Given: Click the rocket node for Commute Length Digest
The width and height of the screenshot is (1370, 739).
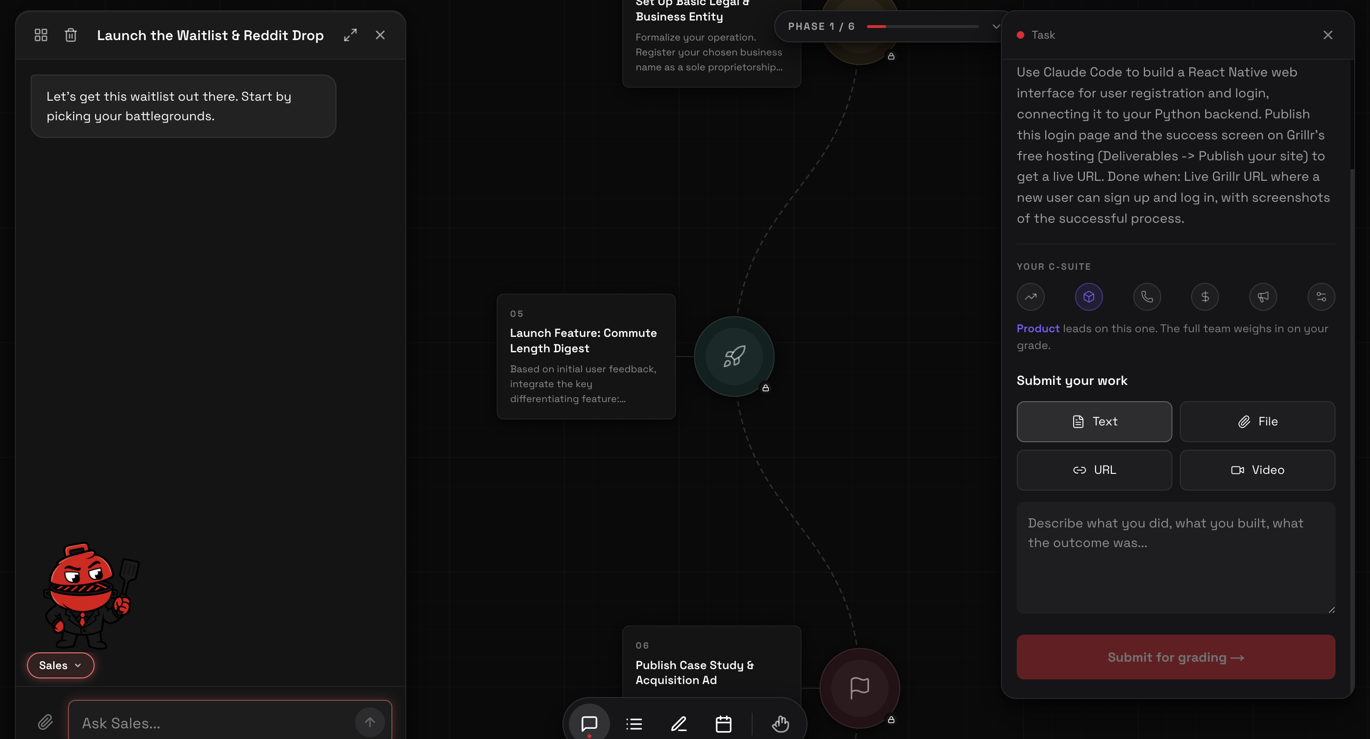Looking at the screenshot, I should tap(734, 356).
